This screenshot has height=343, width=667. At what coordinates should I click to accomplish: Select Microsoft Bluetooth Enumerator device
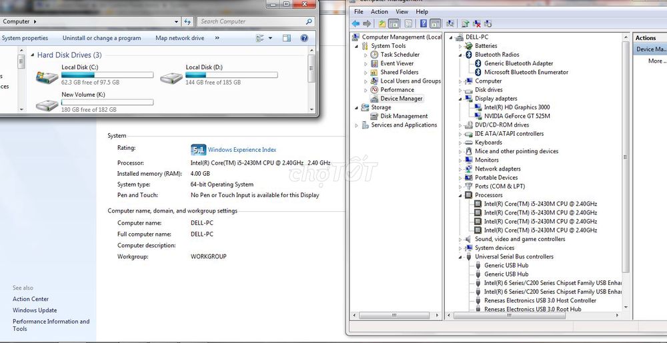tap(526, 72)
